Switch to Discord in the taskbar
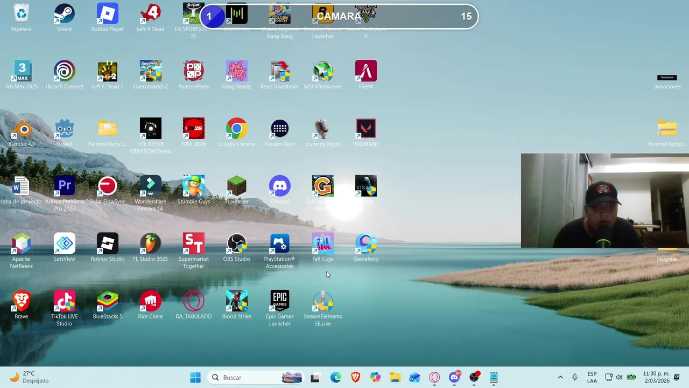Screen dimensions: 689x388 pyautogui.click(x=454, y=378)
